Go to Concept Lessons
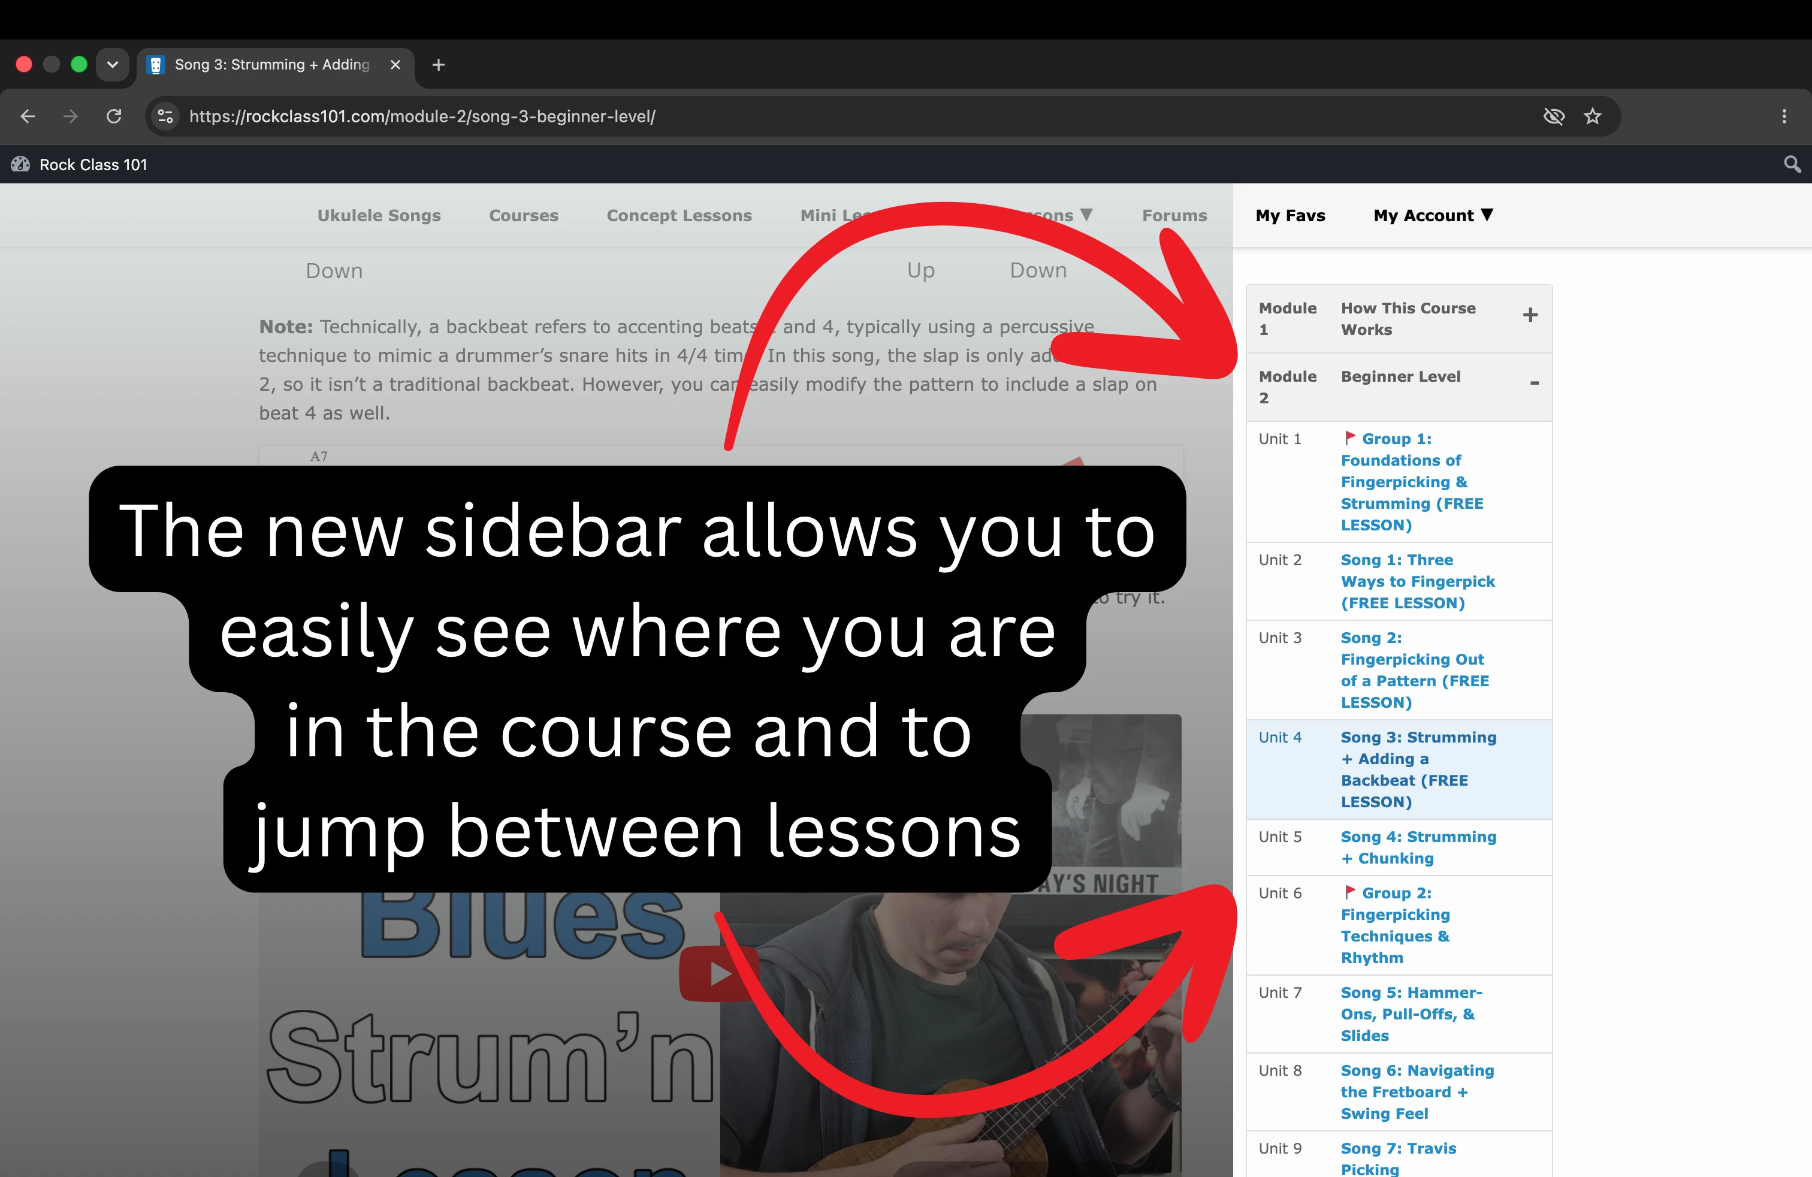 pos(679,216)
